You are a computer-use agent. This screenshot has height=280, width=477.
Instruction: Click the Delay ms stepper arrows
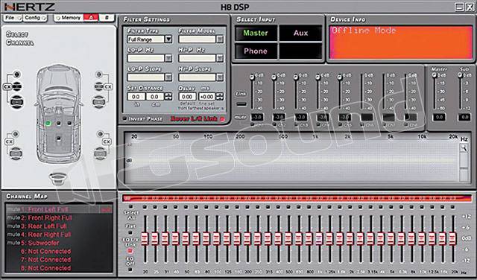(x=220, y=97)
